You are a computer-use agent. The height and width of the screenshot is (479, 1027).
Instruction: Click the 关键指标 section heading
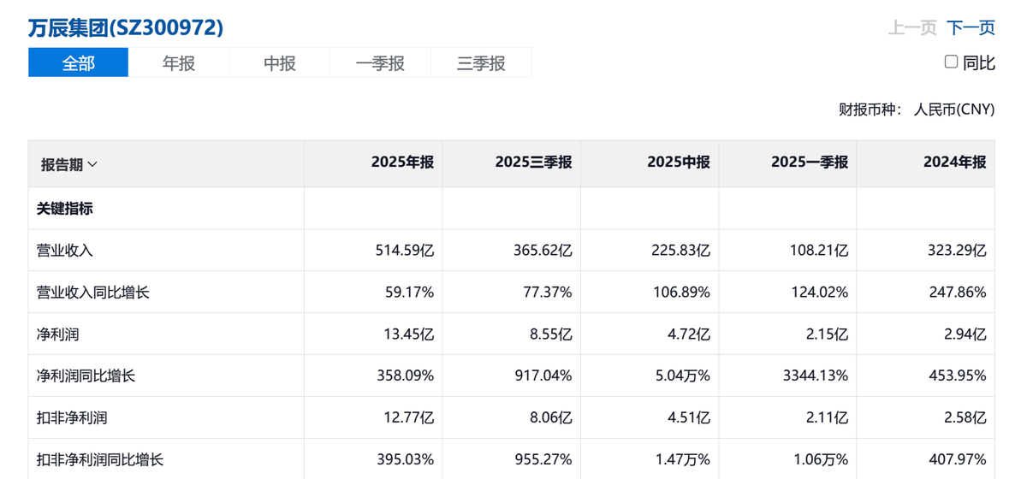(64, 209)
